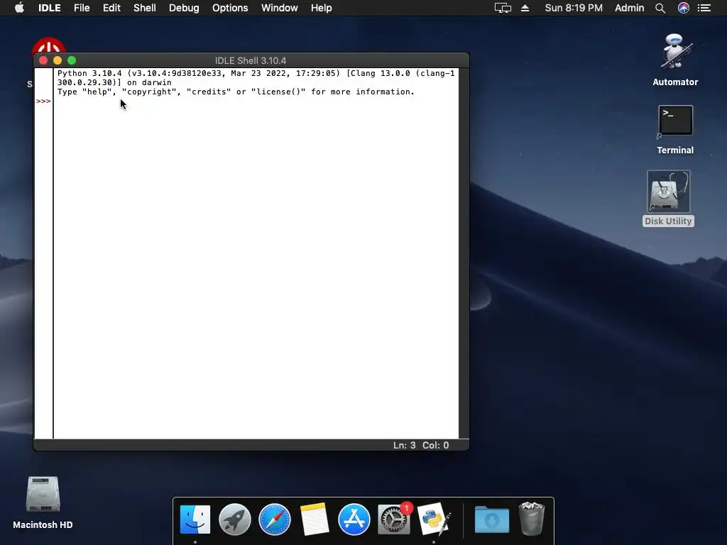Open Notes from the Dock
Screen dimensions: 727x545
(315, 519)
